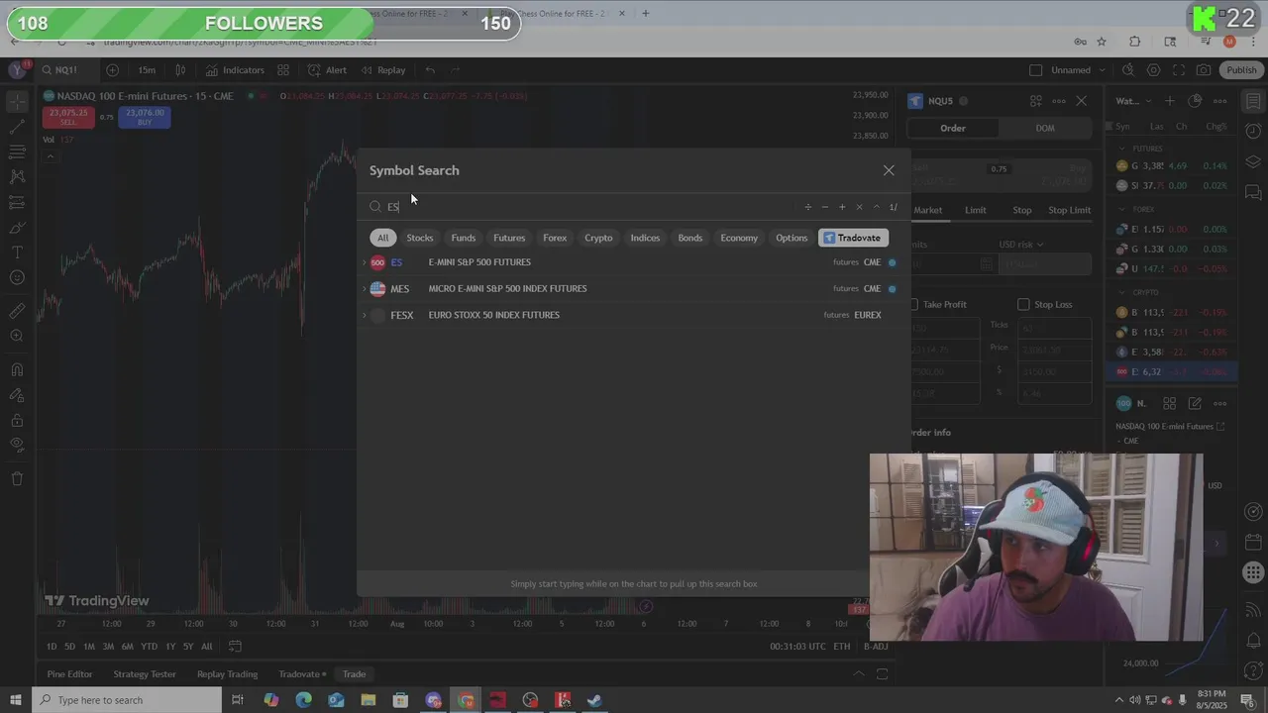This screenshot has width=1268, height=713.
Task: Insert the minus operator in search
Action: [x=824, y=207]
